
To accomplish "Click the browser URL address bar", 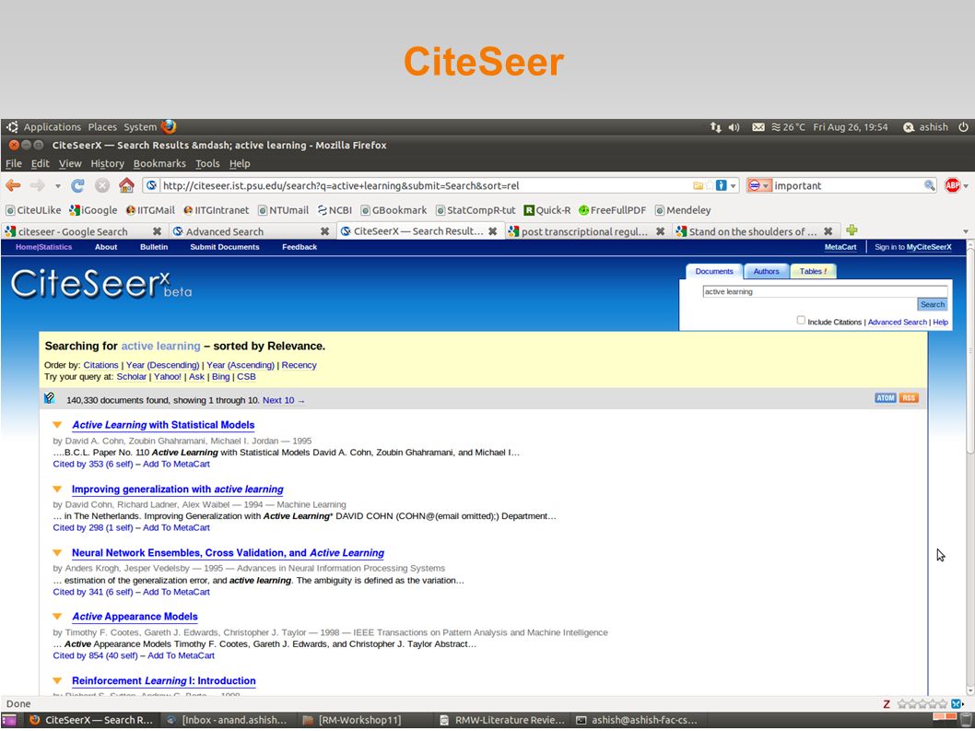I will [x=426, y=185].
